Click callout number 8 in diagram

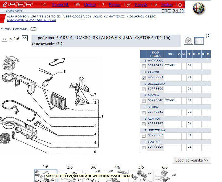[65, 71]
